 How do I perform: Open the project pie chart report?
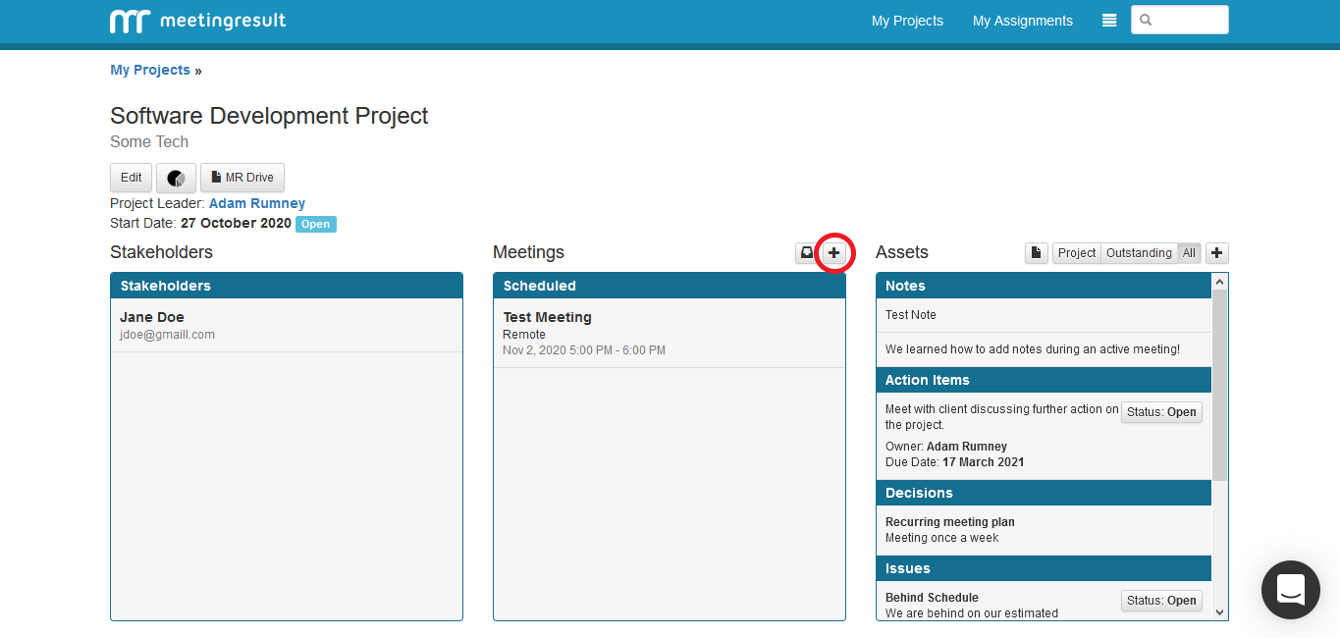(x=176, y=178)
